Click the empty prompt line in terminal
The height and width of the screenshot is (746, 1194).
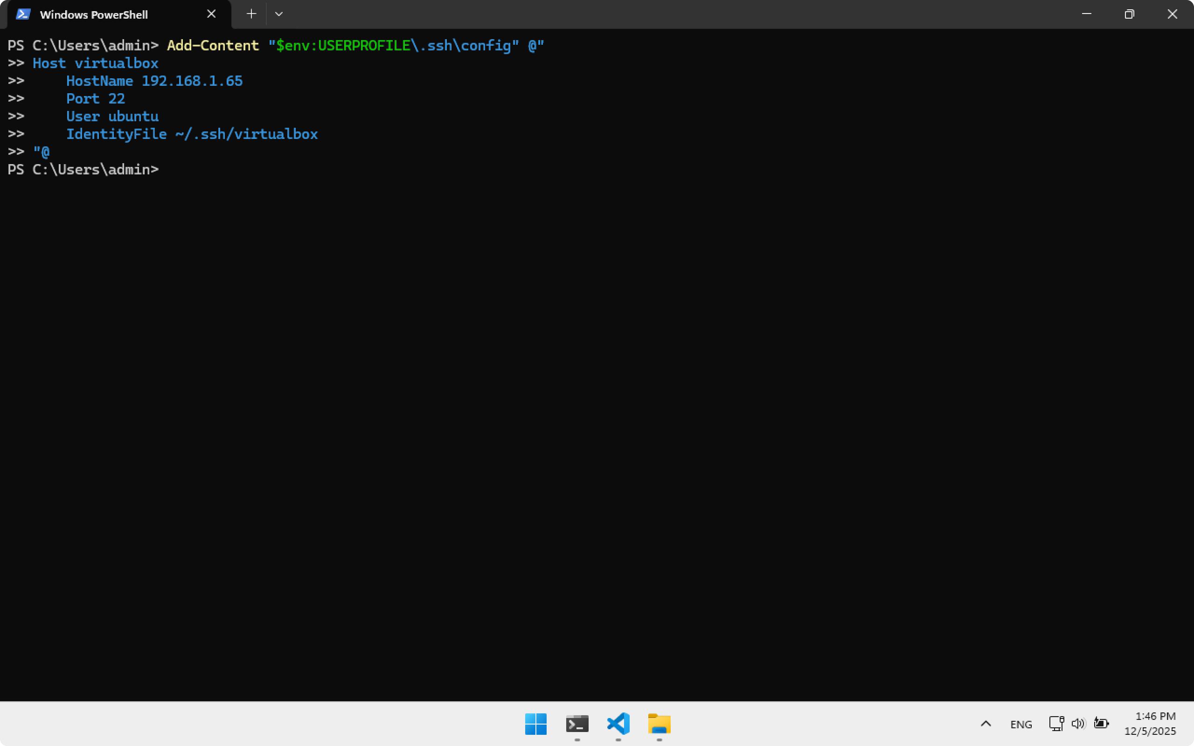[x=296, y=170]
